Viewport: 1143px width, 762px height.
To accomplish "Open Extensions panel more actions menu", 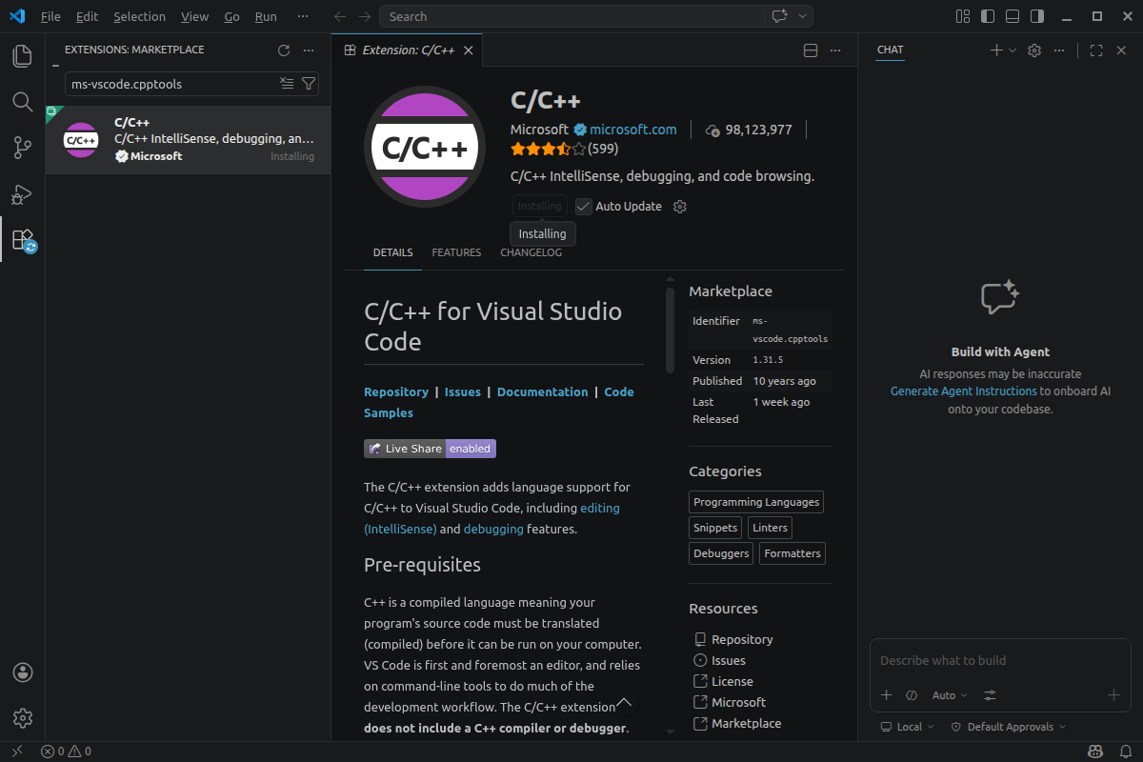I will (309, 50).
